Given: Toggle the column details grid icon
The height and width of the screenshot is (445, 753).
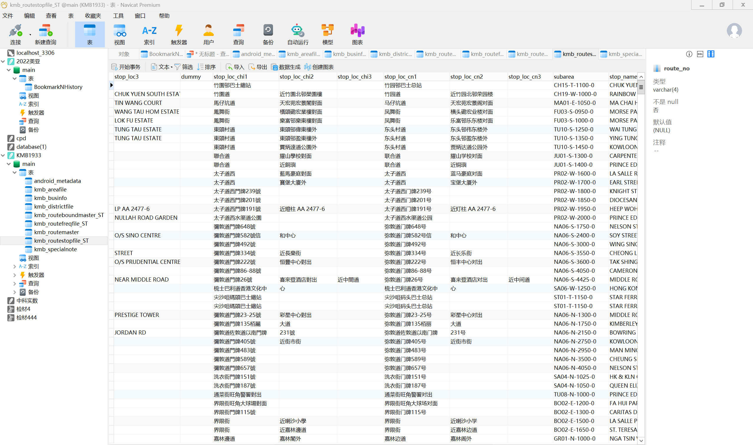Looking at the screenshot, I should tap(711, 54).
